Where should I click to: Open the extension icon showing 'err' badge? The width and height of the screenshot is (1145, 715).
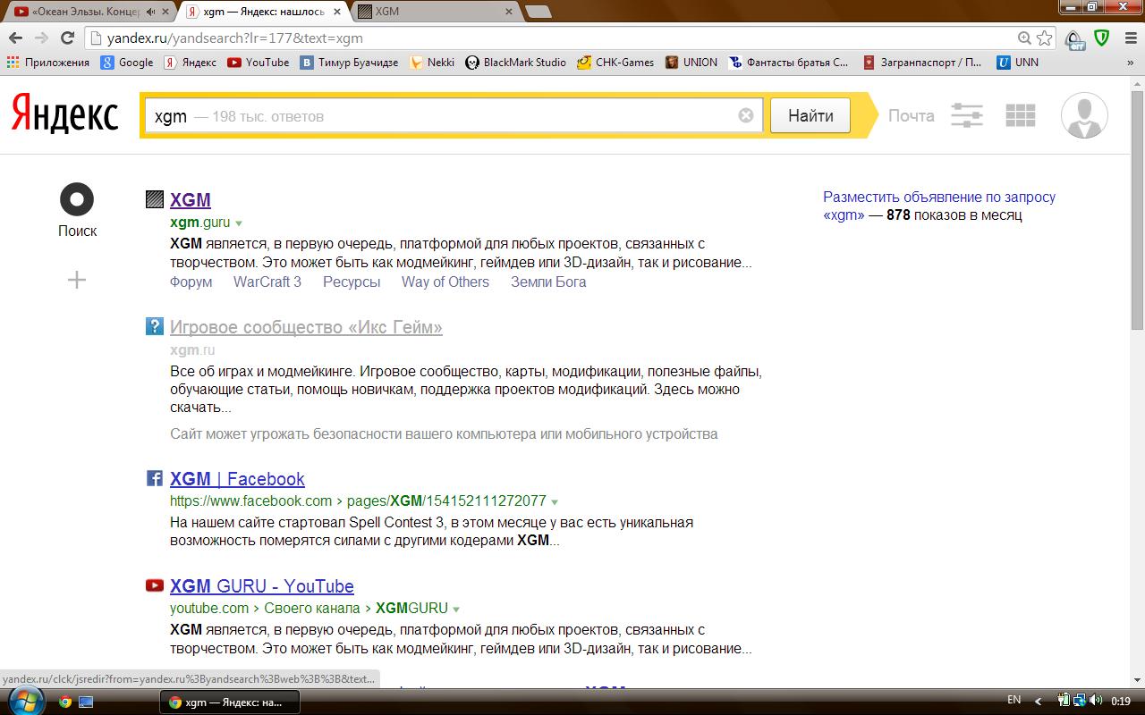(x=1074, y=39)
